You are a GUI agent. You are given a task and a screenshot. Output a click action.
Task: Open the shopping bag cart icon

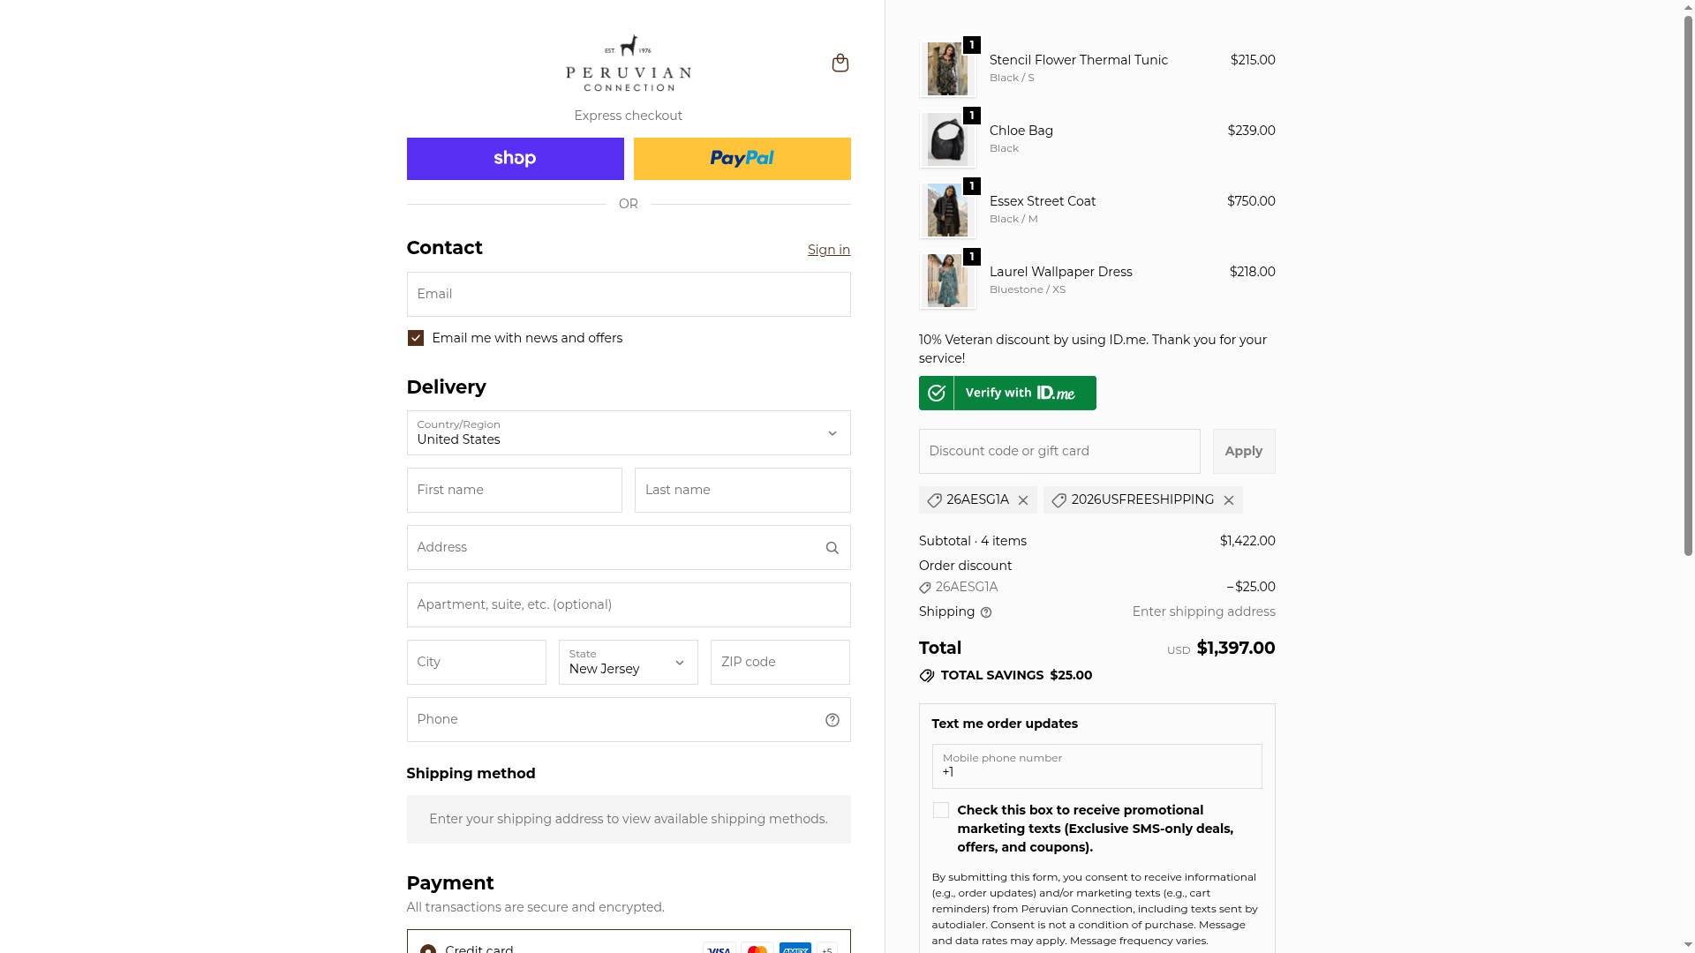point(840,63)
